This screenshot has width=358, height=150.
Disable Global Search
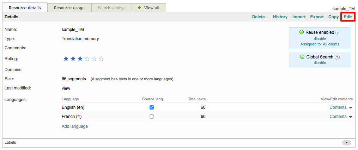pyautogui.click(x=320, y=63)
